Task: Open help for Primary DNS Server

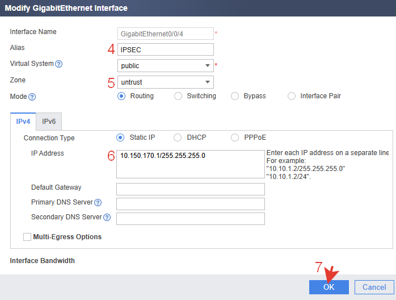Action: coord(98,203)
